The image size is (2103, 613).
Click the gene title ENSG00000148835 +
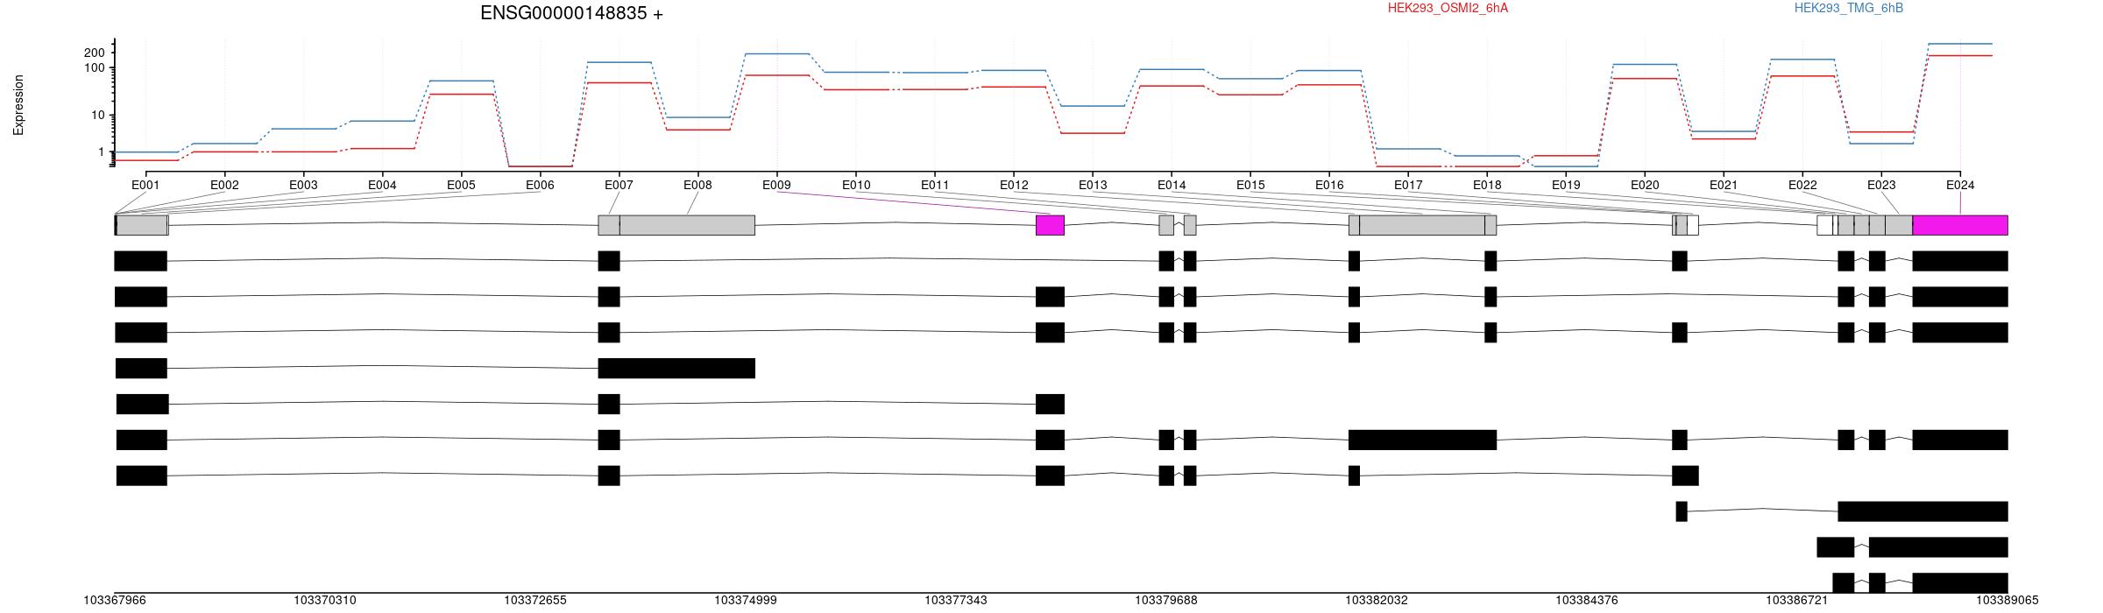[571, 13]
